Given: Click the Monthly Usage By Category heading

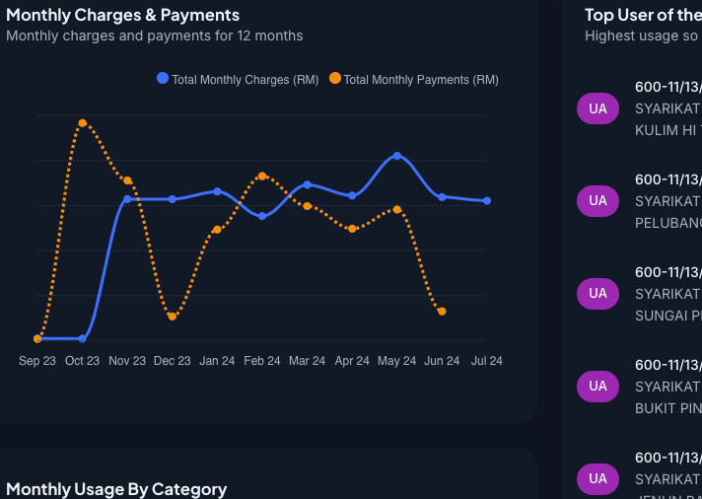Looking at the screenshot, I should pyautogui.click(x=116, y=489).
